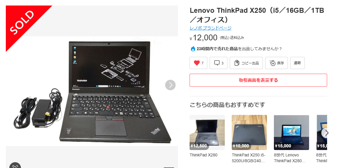Open ThinkPad X250 ¥10,000 thumbnail
The height and width of the screenshot is (168, 337).
(x=249, y=132)
